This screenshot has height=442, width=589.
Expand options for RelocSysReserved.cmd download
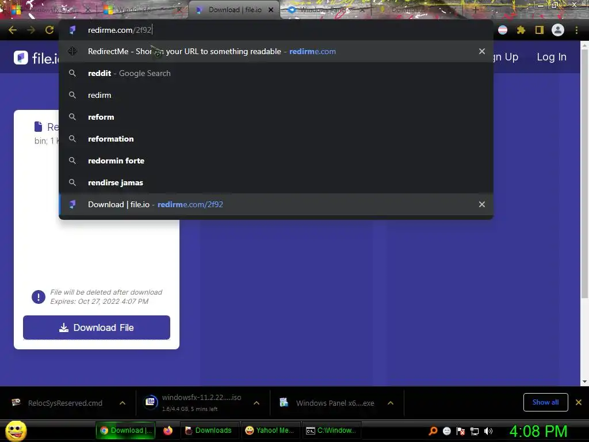(123, 403)
